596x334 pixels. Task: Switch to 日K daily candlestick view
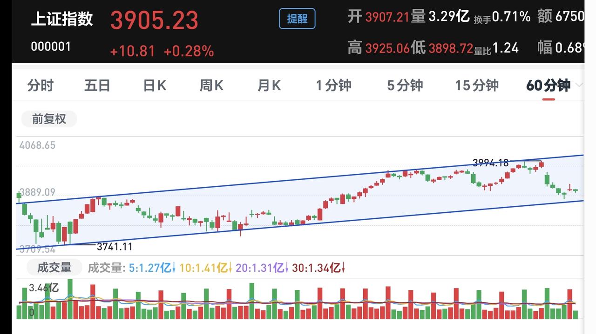click(155, 85)
